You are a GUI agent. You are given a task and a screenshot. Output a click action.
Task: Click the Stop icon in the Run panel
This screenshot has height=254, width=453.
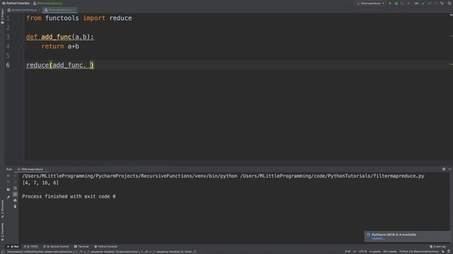[x=8, y=182]
